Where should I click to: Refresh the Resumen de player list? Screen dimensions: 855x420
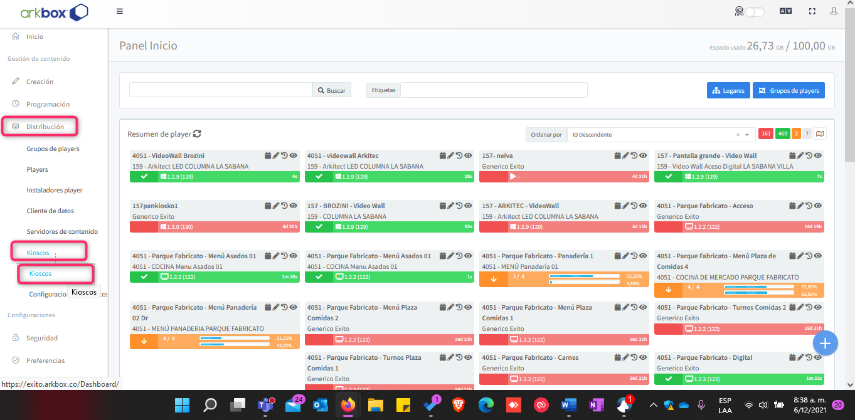(x=197, y=134)
